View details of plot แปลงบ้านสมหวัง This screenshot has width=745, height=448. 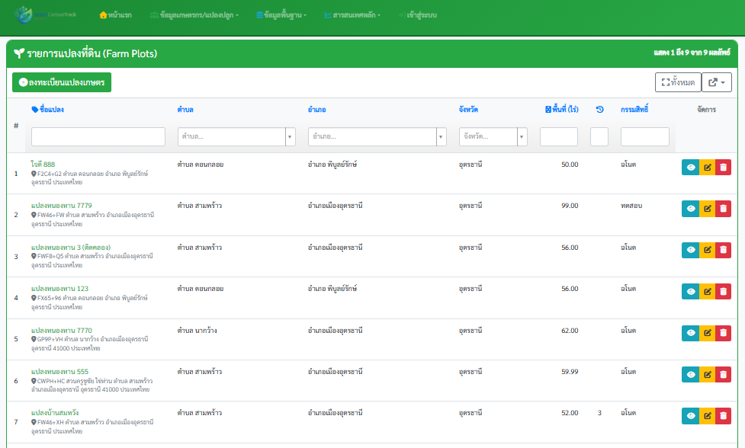(x=690, y=416)
